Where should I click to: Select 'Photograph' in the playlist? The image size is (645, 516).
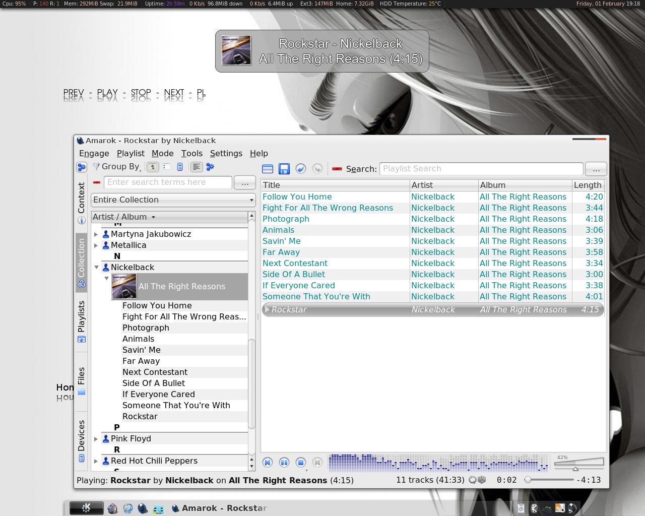(286, 219)
